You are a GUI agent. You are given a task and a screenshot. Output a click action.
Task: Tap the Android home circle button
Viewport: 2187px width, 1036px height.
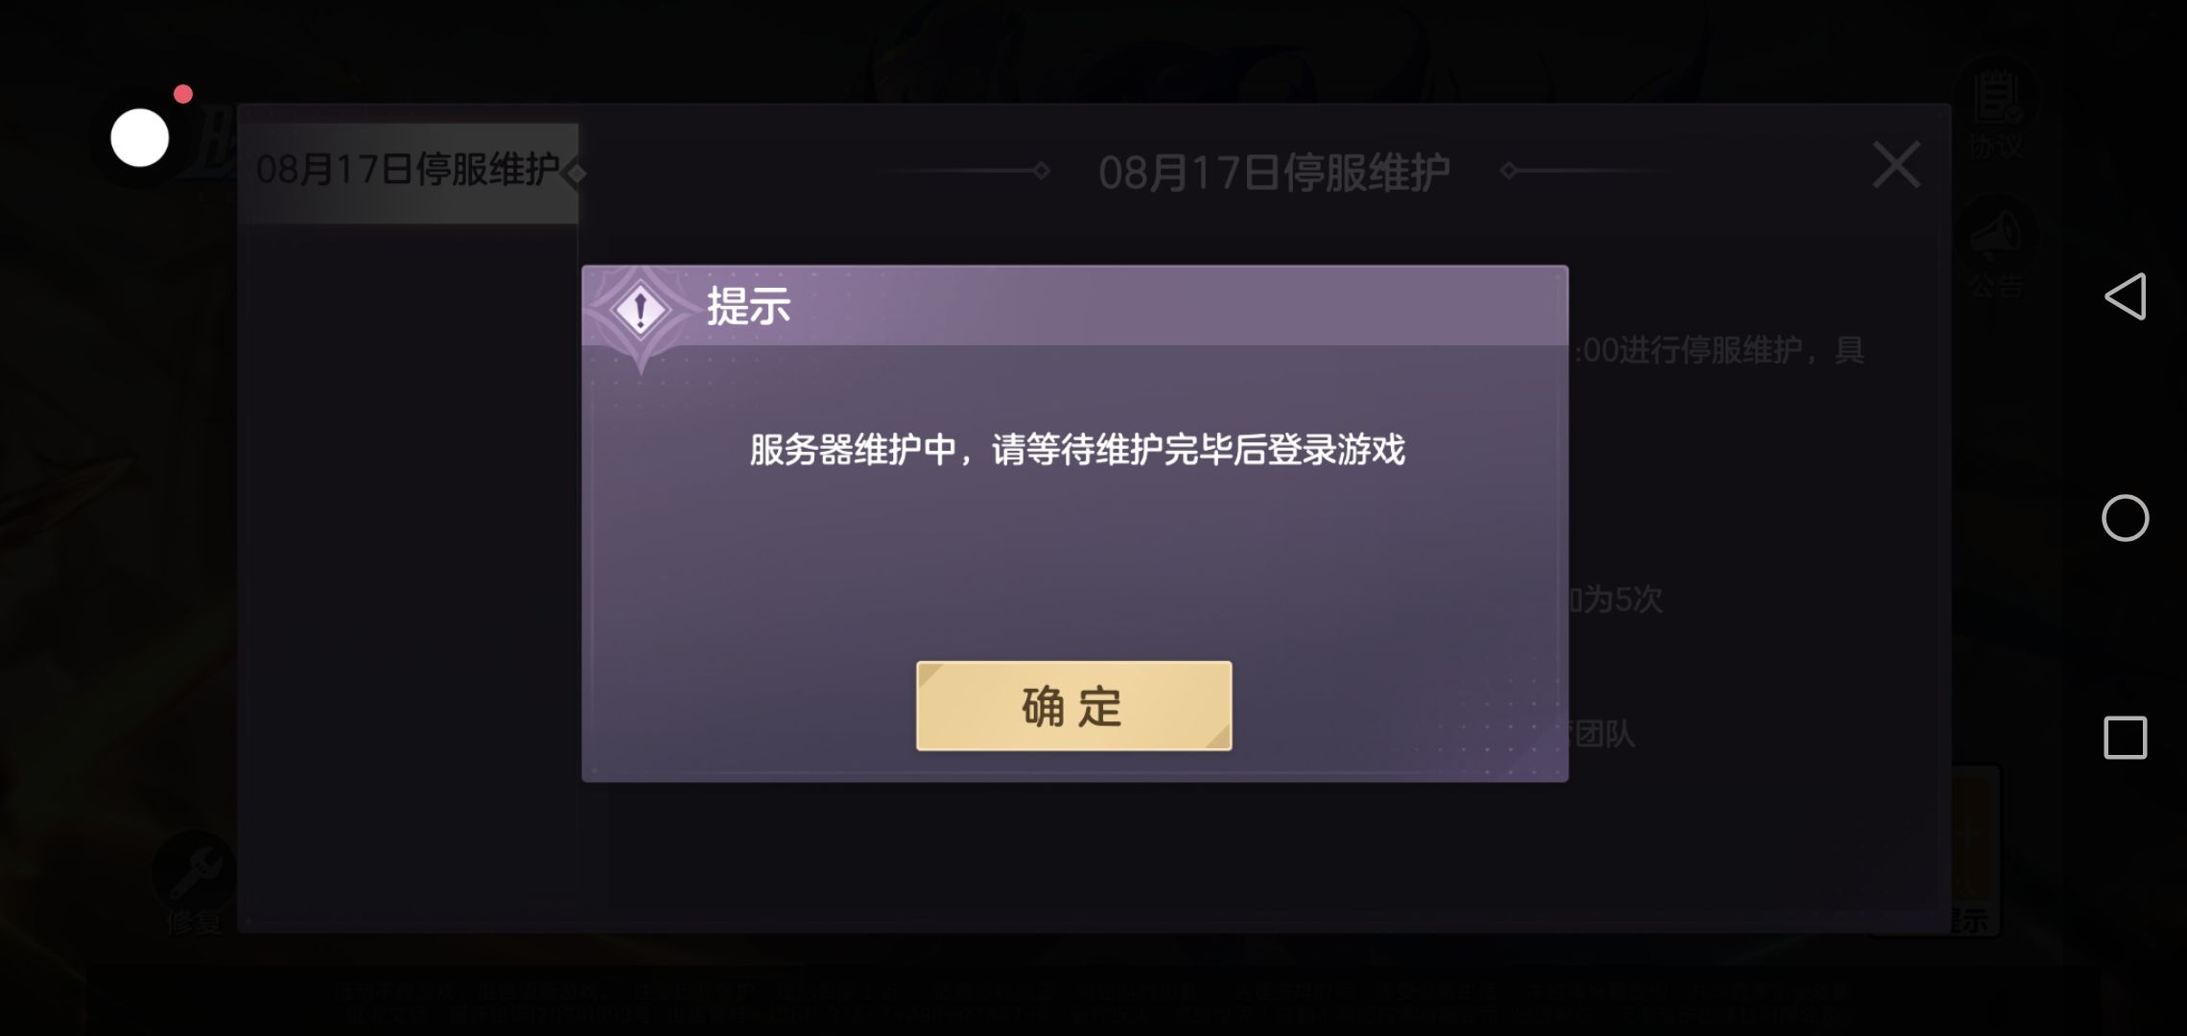tap(2125, 518)
